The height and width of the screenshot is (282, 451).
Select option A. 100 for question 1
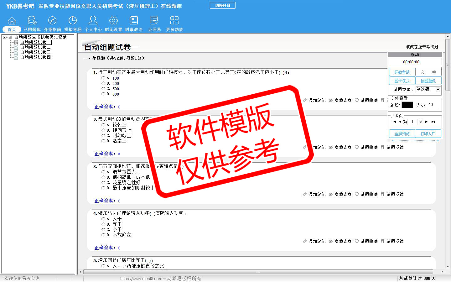[x=103, y=78]
